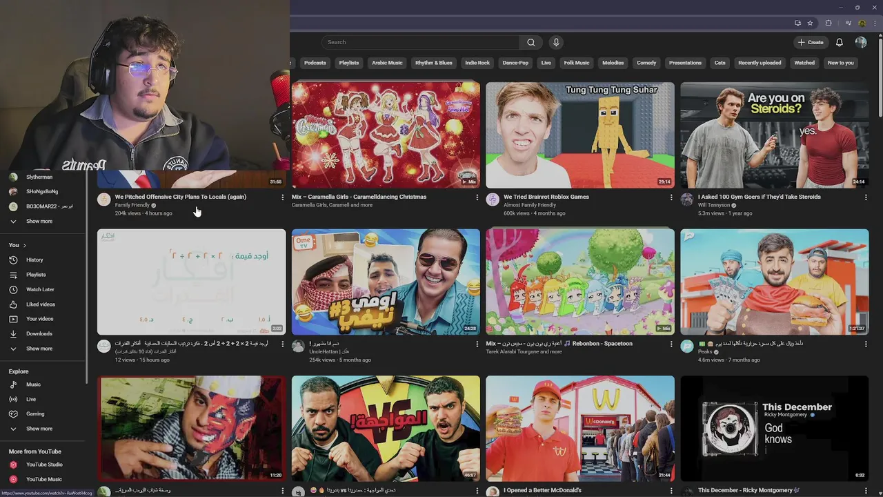Select the Rhythm & Blues chip

(434, 63)
